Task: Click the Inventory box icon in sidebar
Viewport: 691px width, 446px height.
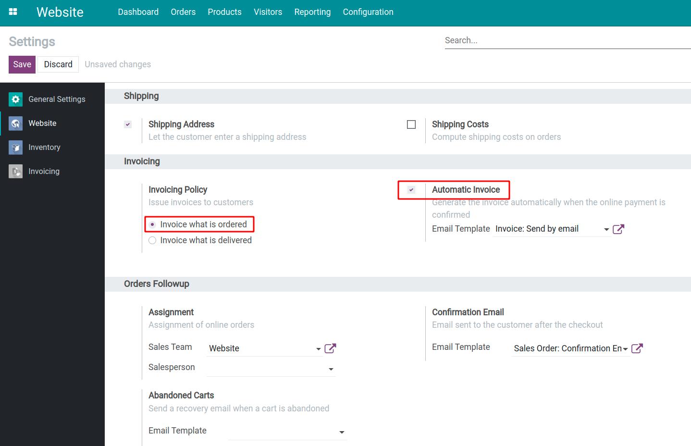Action: [16, 148]
